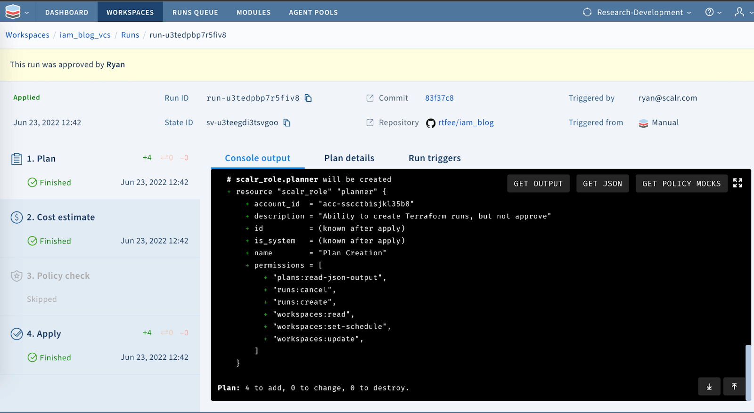Click the run-u3tedpbp7r5fiv8 Run ID value

[253, 98]
